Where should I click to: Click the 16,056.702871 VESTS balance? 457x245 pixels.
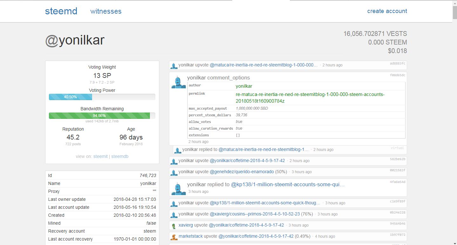coord(375,34)
